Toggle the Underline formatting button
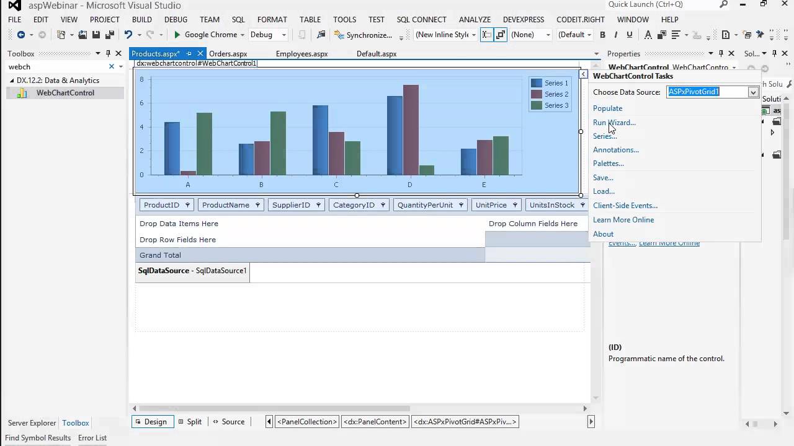This screenshot has width=794, height=446. coord(630,35)
